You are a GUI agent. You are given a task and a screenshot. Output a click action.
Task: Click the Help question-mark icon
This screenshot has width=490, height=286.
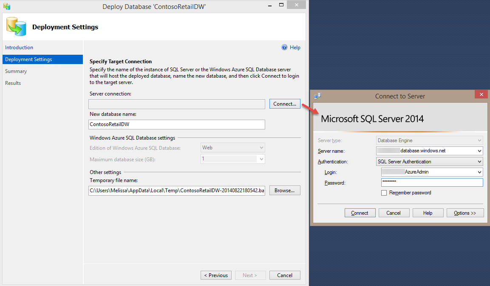click(x=284, y=48)
